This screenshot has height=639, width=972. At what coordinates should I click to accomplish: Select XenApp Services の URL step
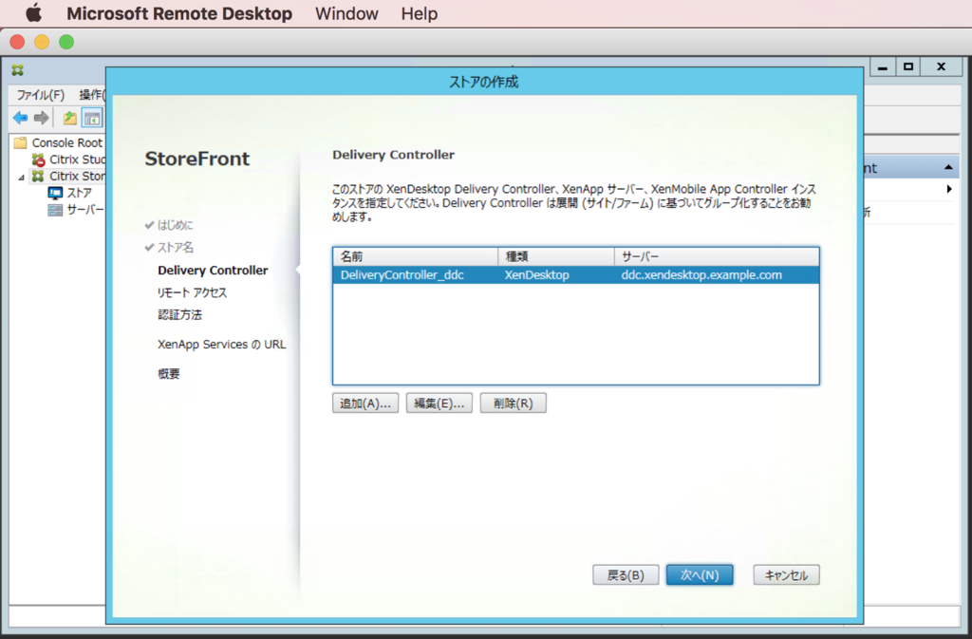tap(222, 345)
